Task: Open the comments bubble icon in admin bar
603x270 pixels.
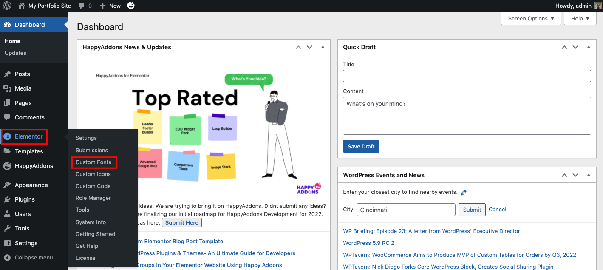Action: click(x=81, y=6)
